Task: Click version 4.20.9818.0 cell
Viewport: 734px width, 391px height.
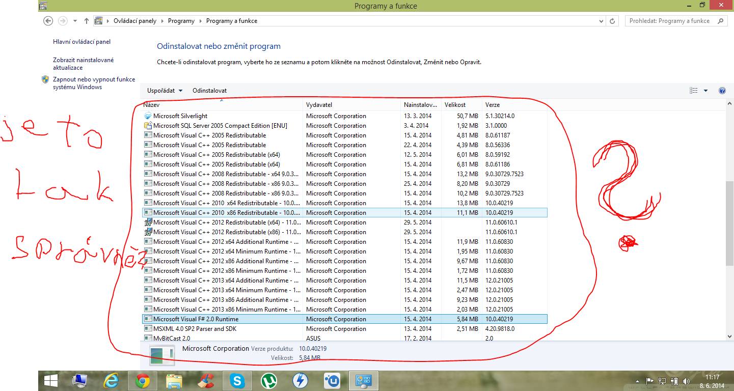Action: click(500, 329)
